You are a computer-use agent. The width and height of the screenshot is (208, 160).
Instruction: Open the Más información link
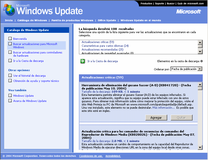coord(163,108)
